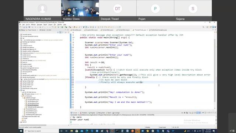Open the Progress tab in bottom panel
The image size is (236, 133).
pos(92,113)
